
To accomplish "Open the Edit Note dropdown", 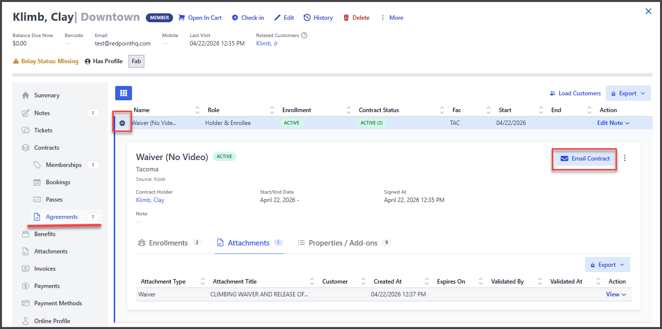I will (x=613, y=123).
